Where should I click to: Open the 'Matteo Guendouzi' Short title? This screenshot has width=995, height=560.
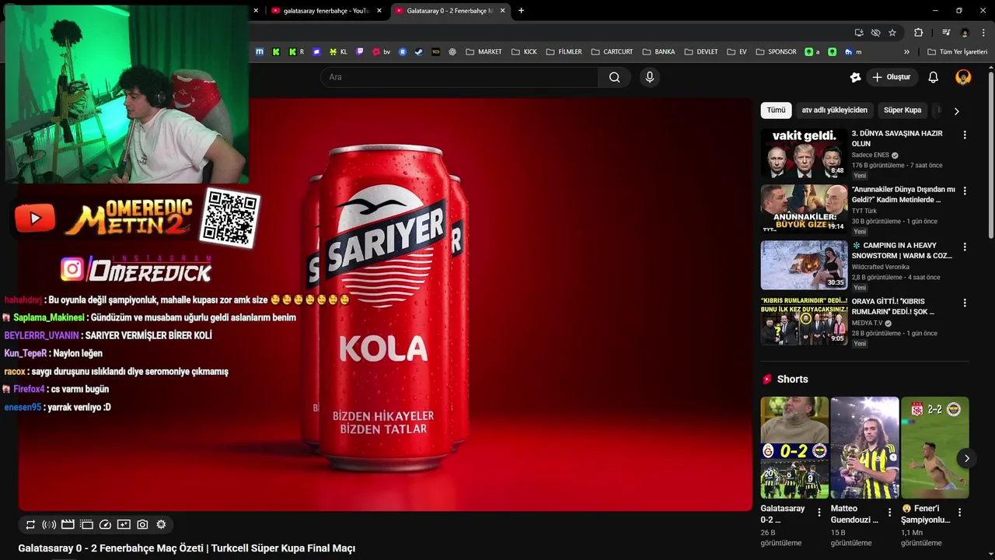pyautogui.click(x=854, y=514)
